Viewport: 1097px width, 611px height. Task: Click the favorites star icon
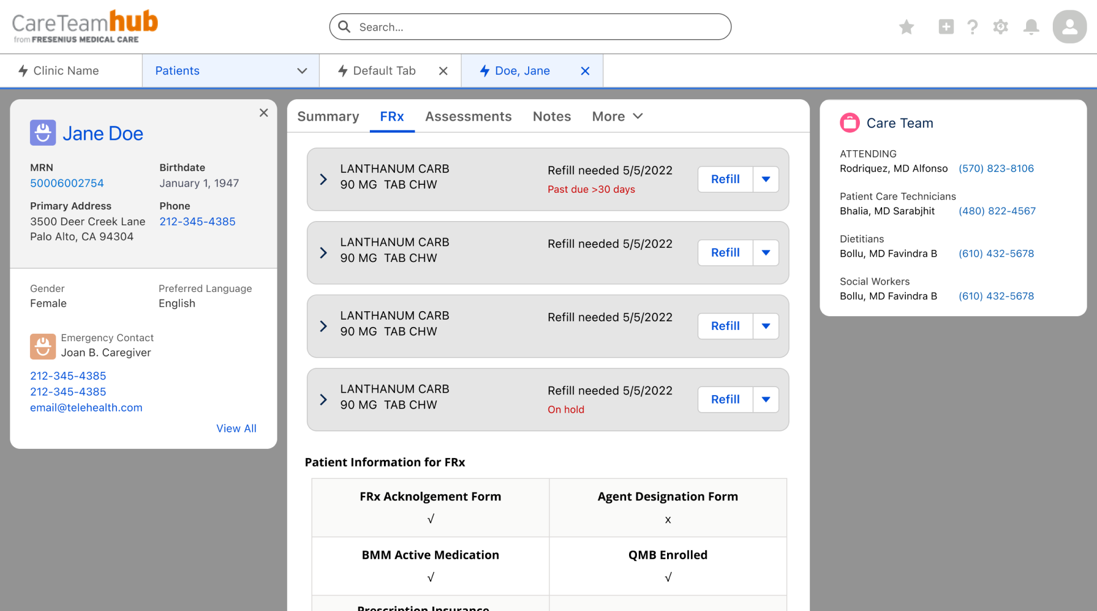pos(906,27)
